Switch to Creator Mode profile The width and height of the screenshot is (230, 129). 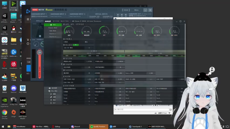click(53, 28)
